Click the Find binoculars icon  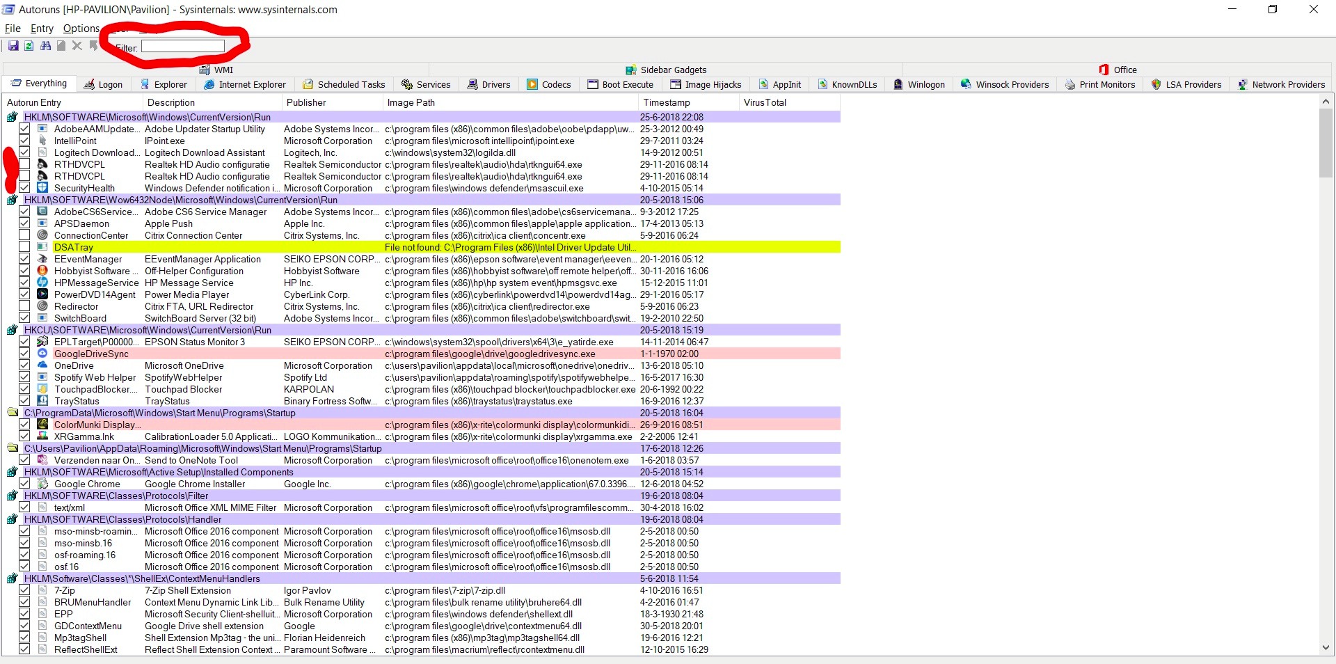coord(45,46)
